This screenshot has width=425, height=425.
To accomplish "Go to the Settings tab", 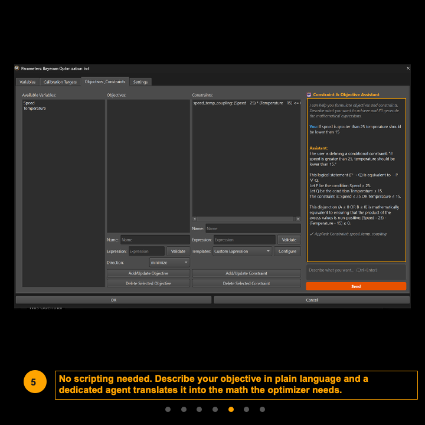I will pos(140,82).
